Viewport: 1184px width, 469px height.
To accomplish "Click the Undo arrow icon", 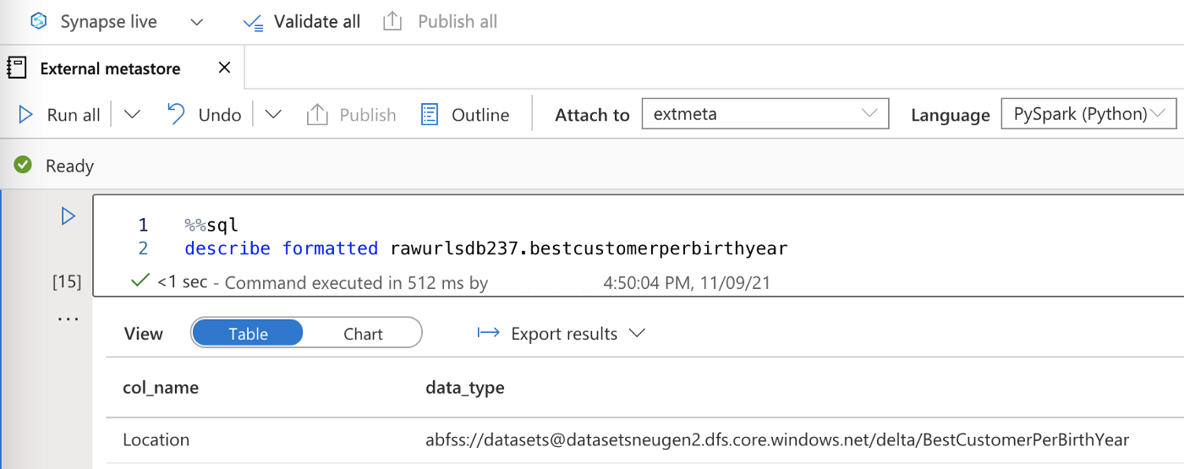I will [177, 114].
